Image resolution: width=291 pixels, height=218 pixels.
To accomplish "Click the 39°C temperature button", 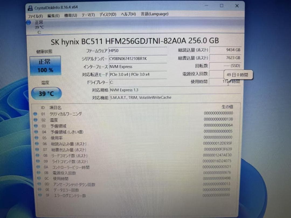I will pyautogui.click(x=46, y=94).
